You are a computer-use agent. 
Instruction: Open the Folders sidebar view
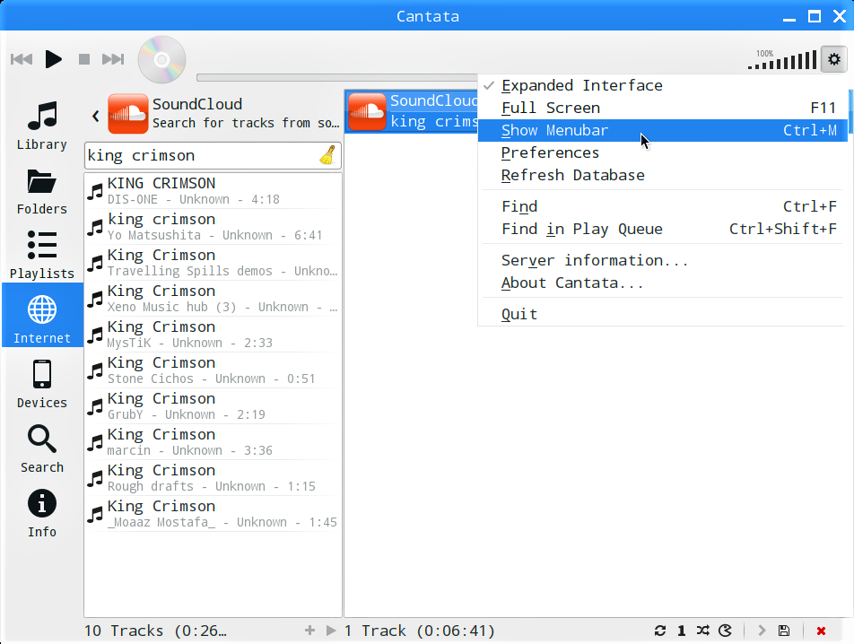pos(42,190)
